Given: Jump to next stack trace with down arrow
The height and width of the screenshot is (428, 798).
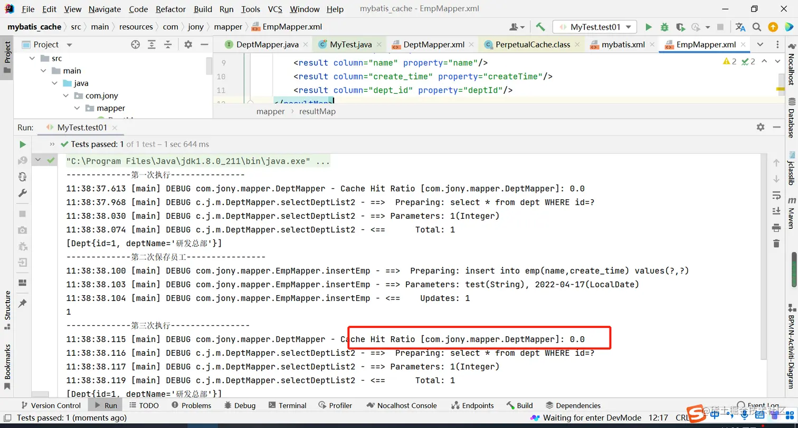Looking at the screenshot, I should pyautogui.click(x=776, y=179).
